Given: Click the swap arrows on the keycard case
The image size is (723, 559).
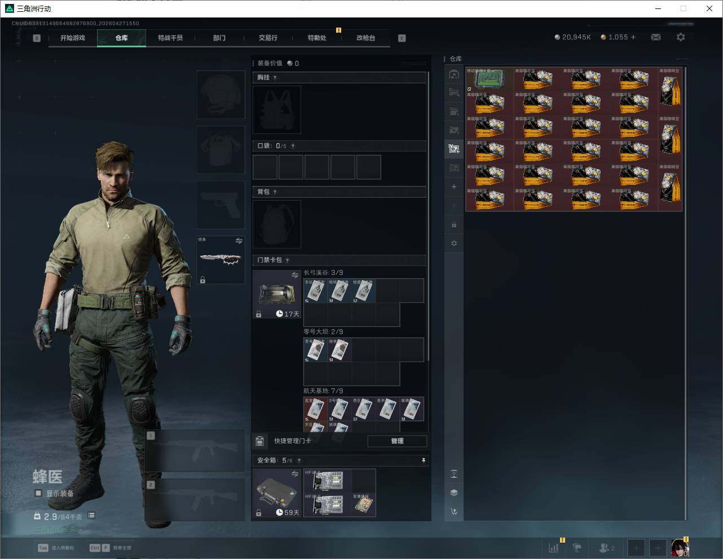Looking at the screenshot, I should click(x=295, y=275).
